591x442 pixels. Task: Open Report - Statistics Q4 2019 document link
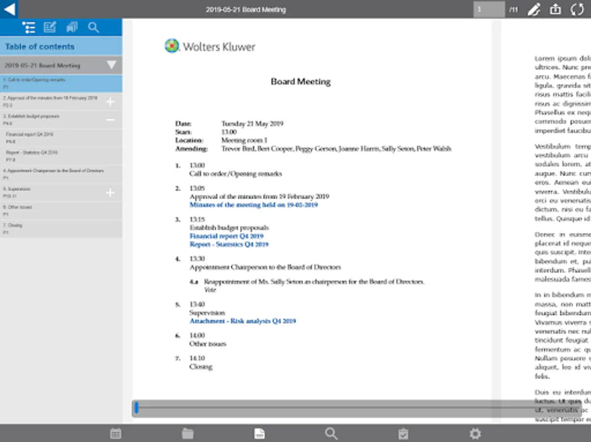[229, 244]
